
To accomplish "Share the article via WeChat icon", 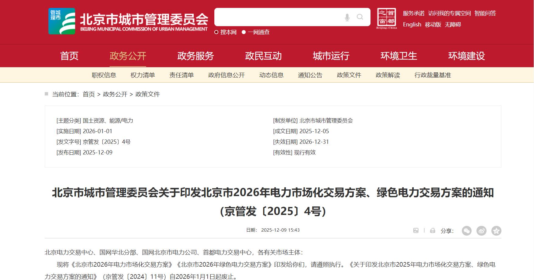I will [x=466, y=231].
